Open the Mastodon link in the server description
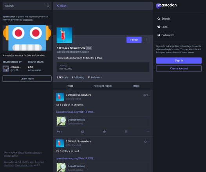The image size is (206, 172). pos(27,20)
